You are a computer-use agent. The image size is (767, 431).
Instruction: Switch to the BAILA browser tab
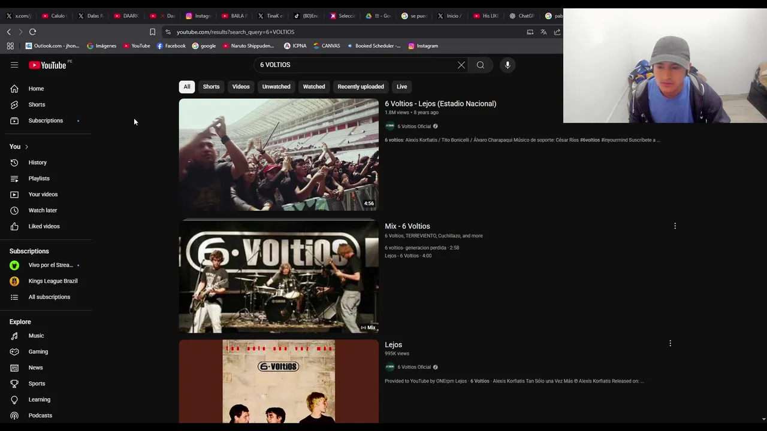[233, 16]
